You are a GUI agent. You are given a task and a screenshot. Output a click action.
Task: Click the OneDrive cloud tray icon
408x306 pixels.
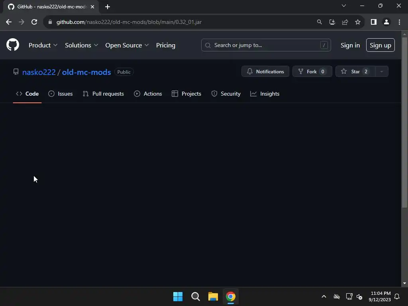337,296
